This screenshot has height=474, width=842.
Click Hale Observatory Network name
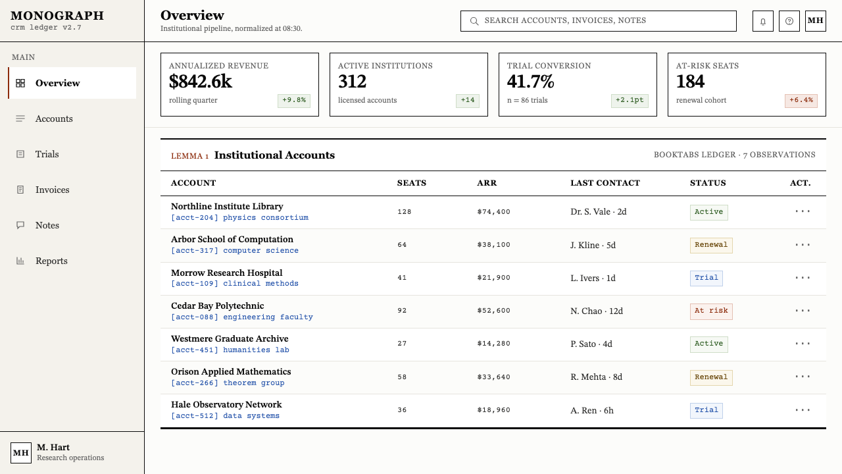pos(226,405)
